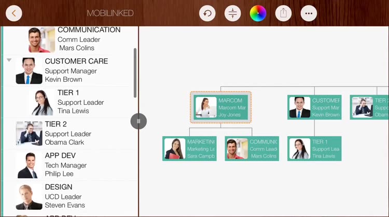Click the panel divider handle button
Image resolution: width=389 pixels, height=217 pixels.
(x=138, y=121)
